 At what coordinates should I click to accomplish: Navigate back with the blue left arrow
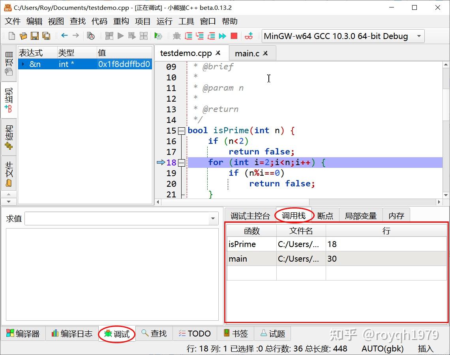[x=64, y=35]
